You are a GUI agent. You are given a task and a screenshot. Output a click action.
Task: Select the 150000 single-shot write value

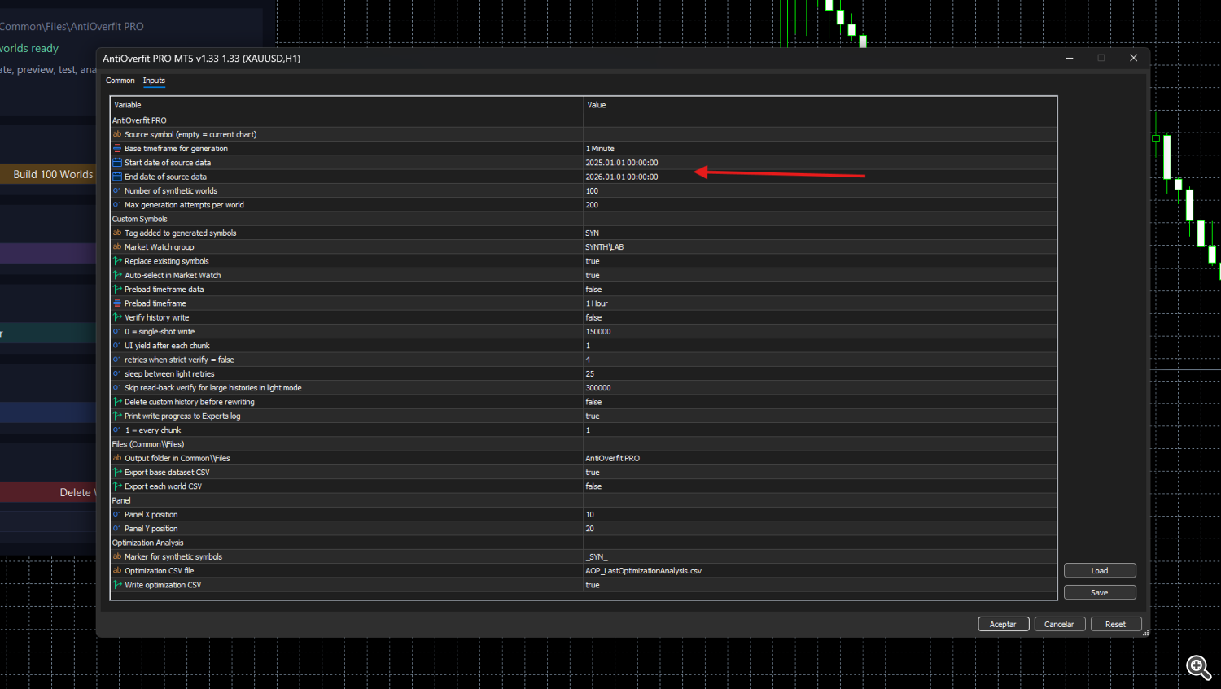pos(598,332)
